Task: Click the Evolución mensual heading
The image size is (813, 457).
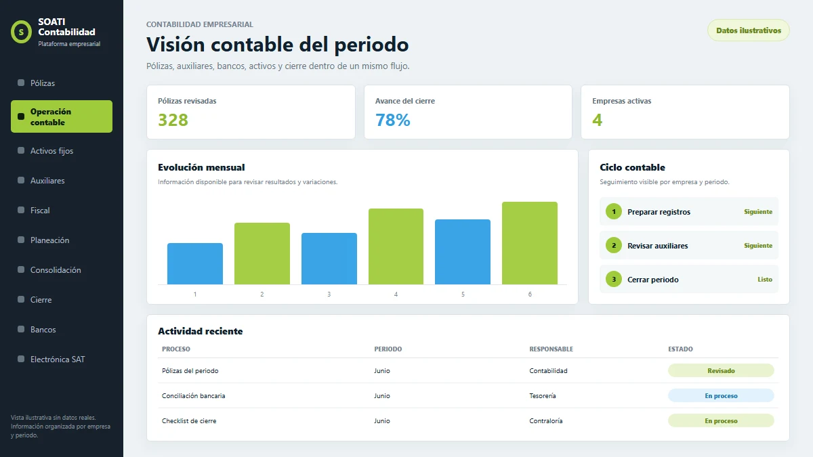Action: (x=201, y=167)
